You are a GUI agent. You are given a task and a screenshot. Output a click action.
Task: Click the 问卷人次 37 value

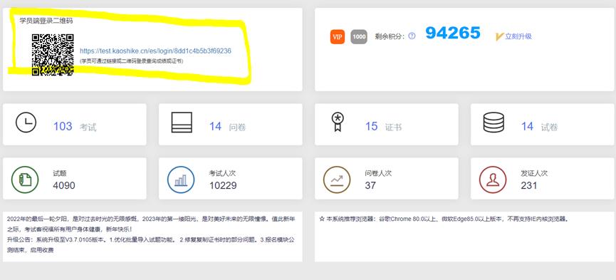click(x=370, y=185)
